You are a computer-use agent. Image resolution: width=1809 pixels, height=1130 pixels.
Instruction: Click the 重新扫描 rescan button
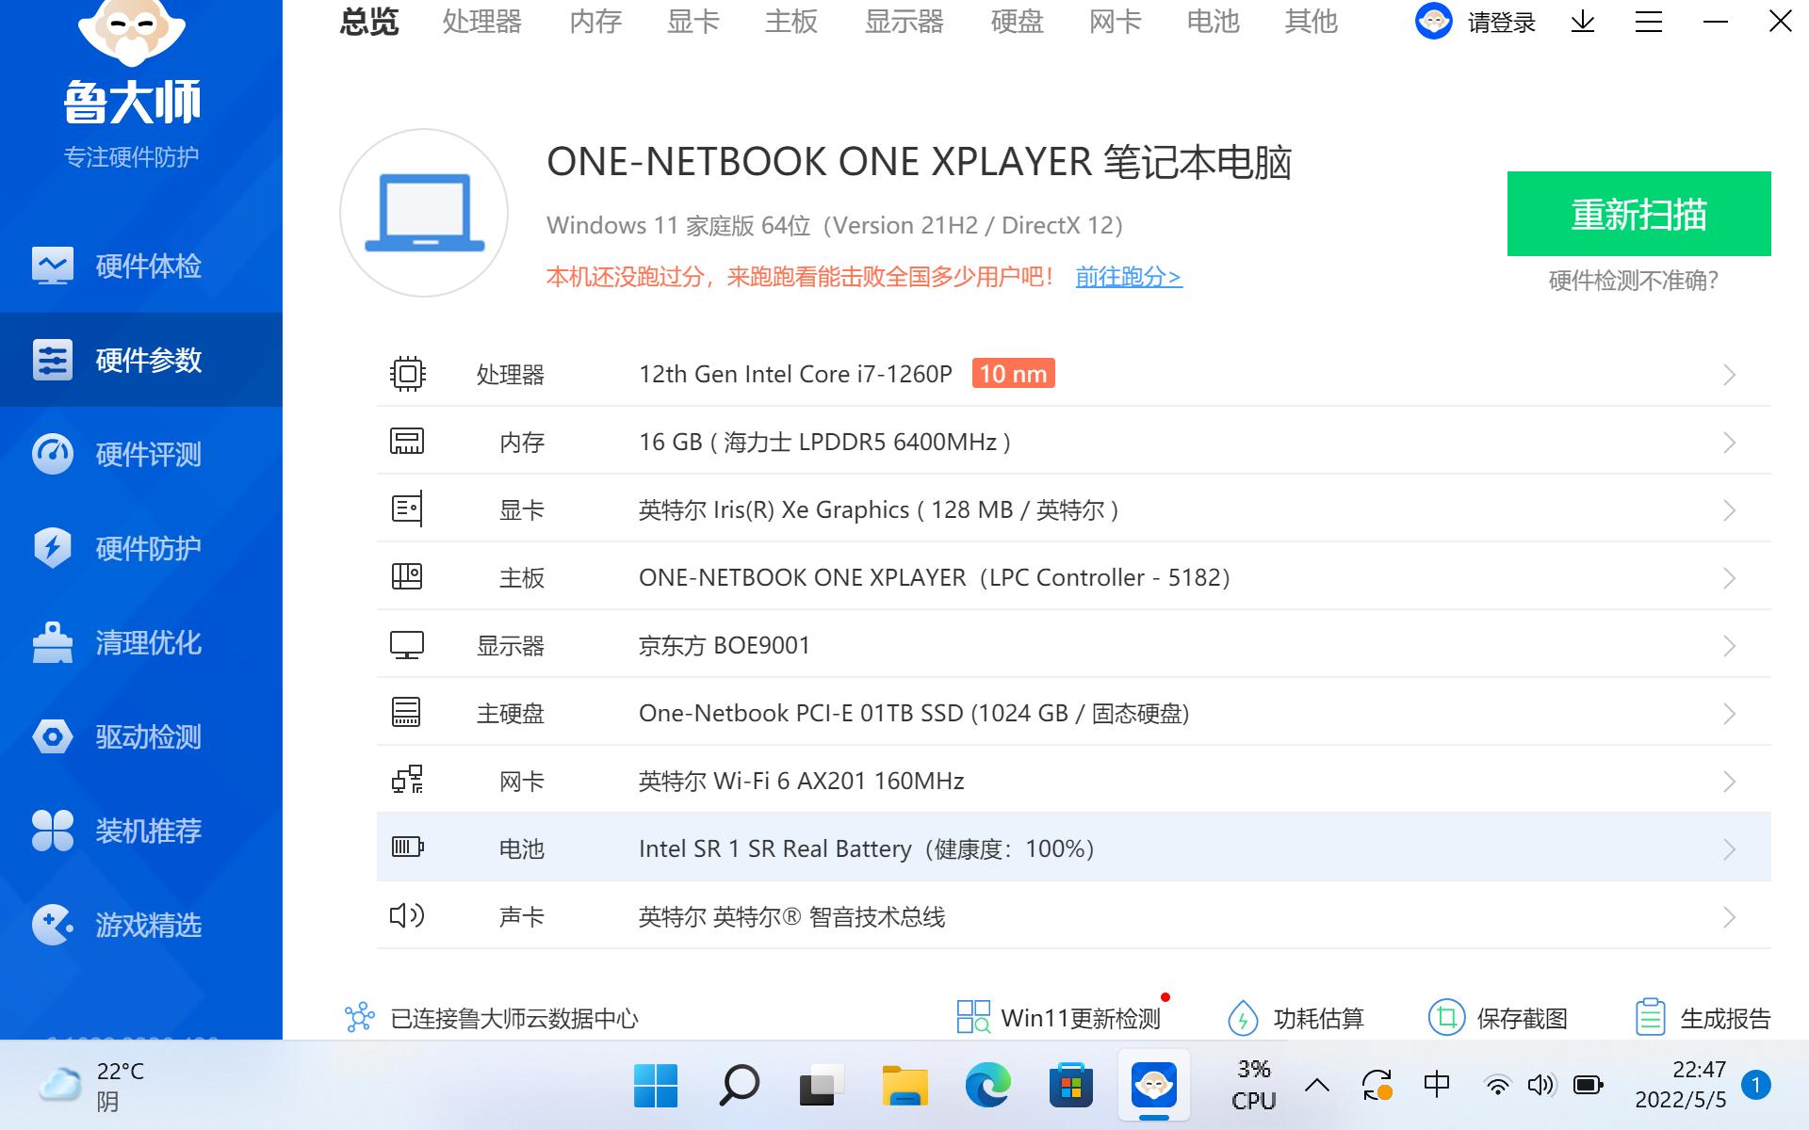point(1639,214)
